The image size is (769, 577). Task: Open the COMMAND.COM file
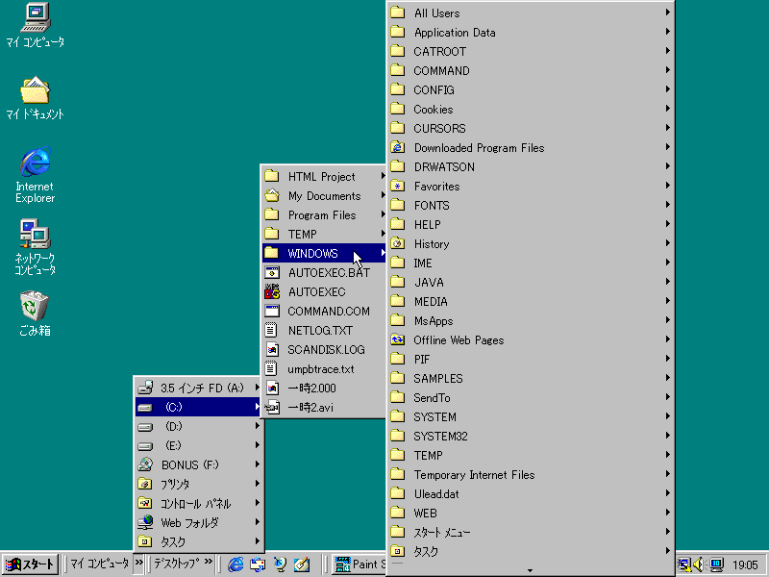click(x=324, y=311)
